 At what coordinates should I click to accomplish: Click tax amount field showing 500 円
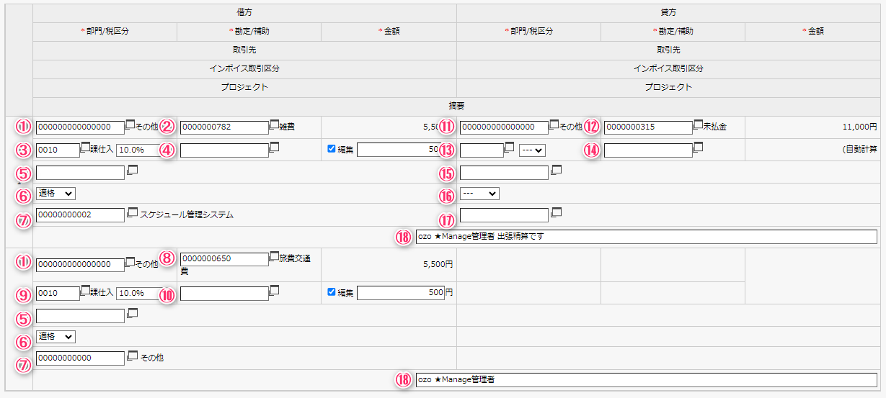401,293
